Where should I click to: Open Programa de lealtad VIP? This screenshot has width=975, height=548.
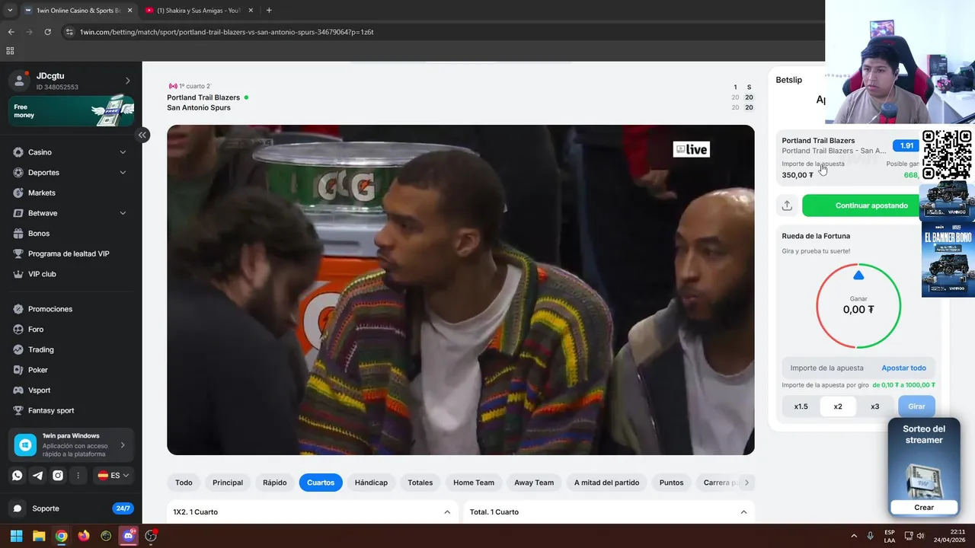point(69,253)
